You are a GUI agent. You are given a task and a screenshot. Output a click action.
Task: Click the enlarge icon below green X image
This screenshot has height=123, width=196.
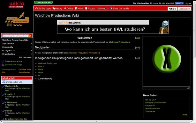[x=188, y=88]
